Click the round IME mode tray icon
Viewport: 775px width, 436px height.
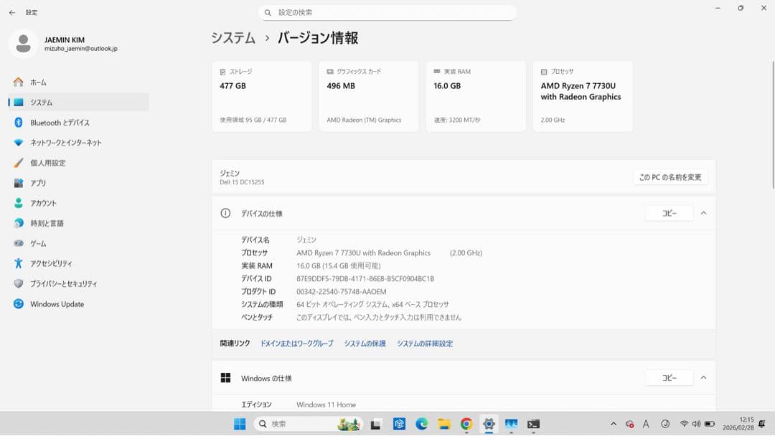[x=665, y=424]
